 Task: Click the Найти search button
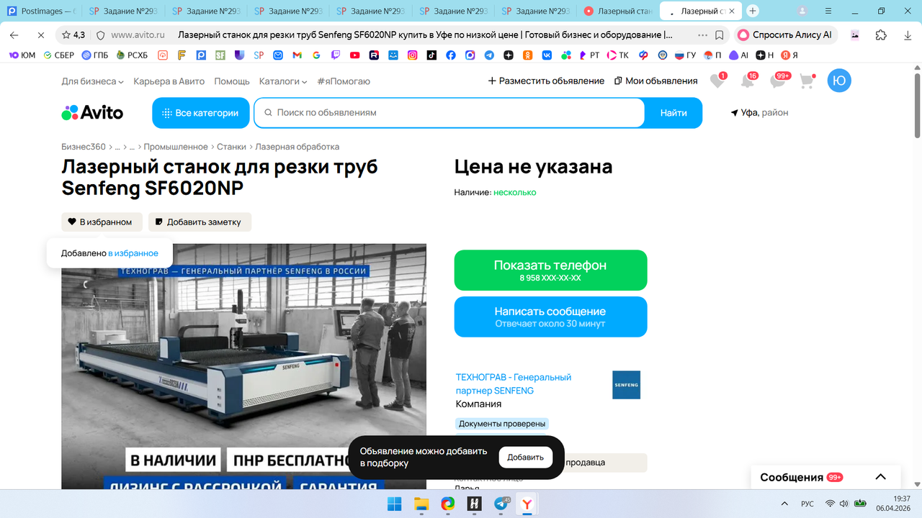(x=673, y=113)
